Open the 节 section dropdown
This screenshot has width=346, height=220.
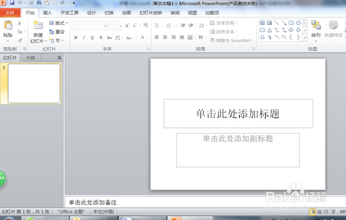[56, 40]
